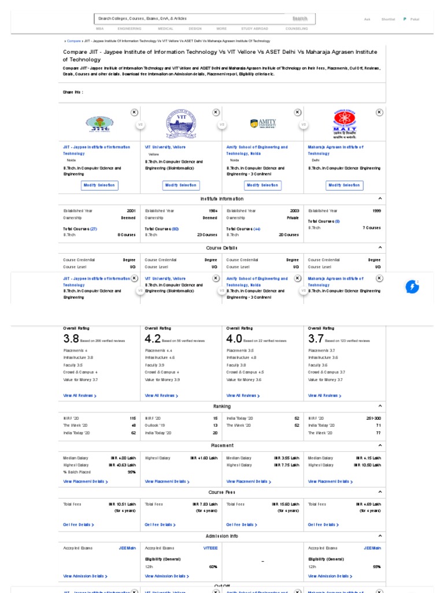Click the Search button
Image resolution: width=444 pixels, height=593 pixels.
pos(300,19)
